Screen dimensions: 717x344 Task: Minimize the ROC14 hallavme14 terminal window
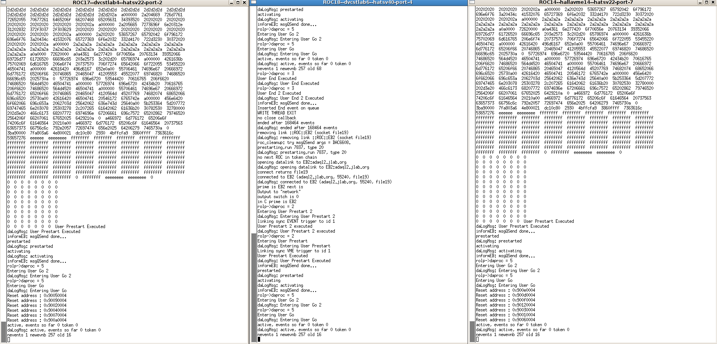[x=700, y=3]
